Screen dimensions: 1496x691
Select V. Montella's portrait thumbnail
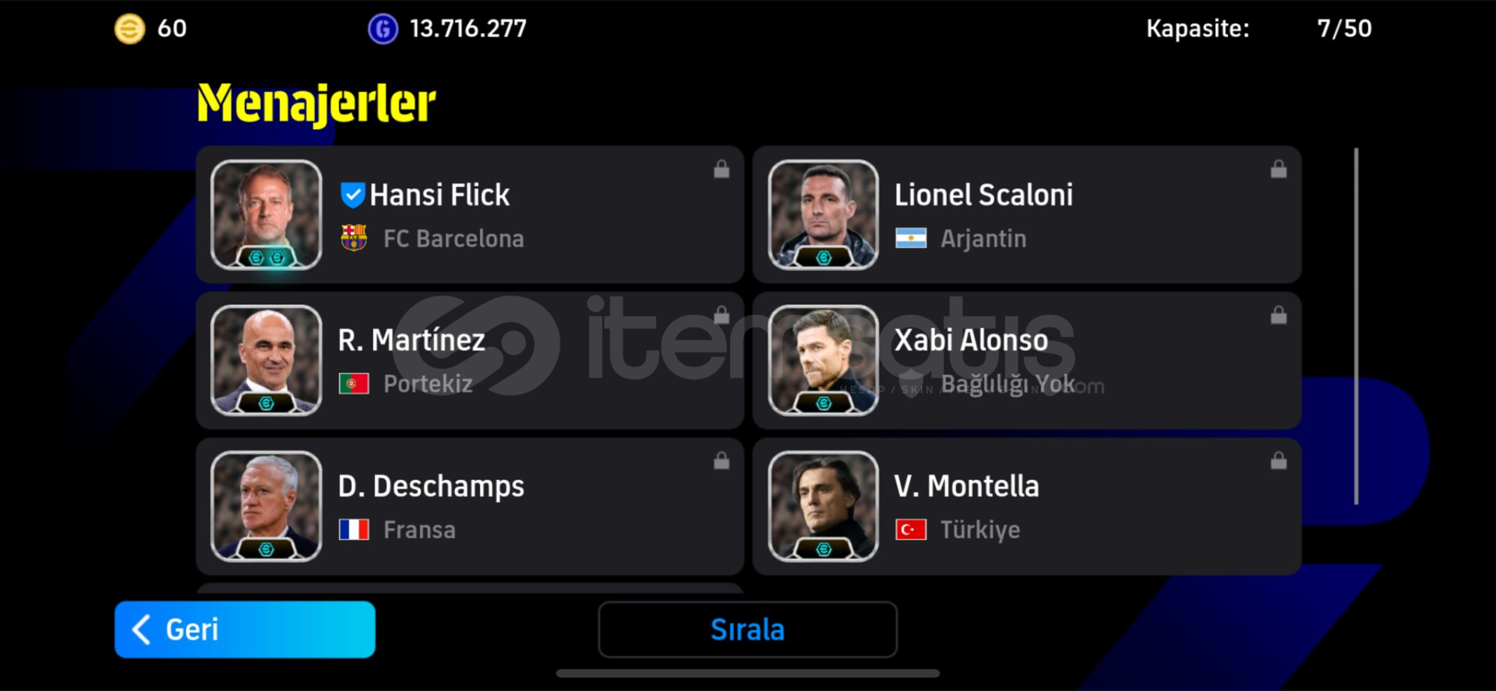(x=824, y=506)
